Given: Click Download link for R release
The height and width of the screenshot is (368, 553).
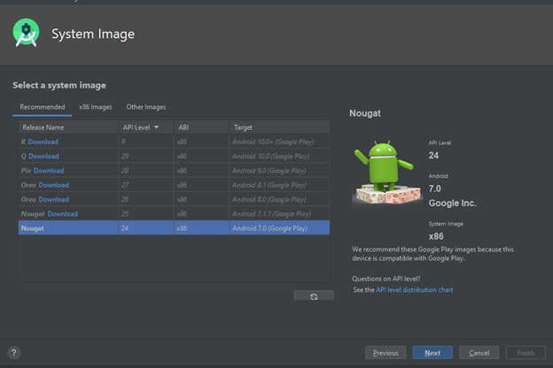Looking at the screenshot, I should 43,142.
